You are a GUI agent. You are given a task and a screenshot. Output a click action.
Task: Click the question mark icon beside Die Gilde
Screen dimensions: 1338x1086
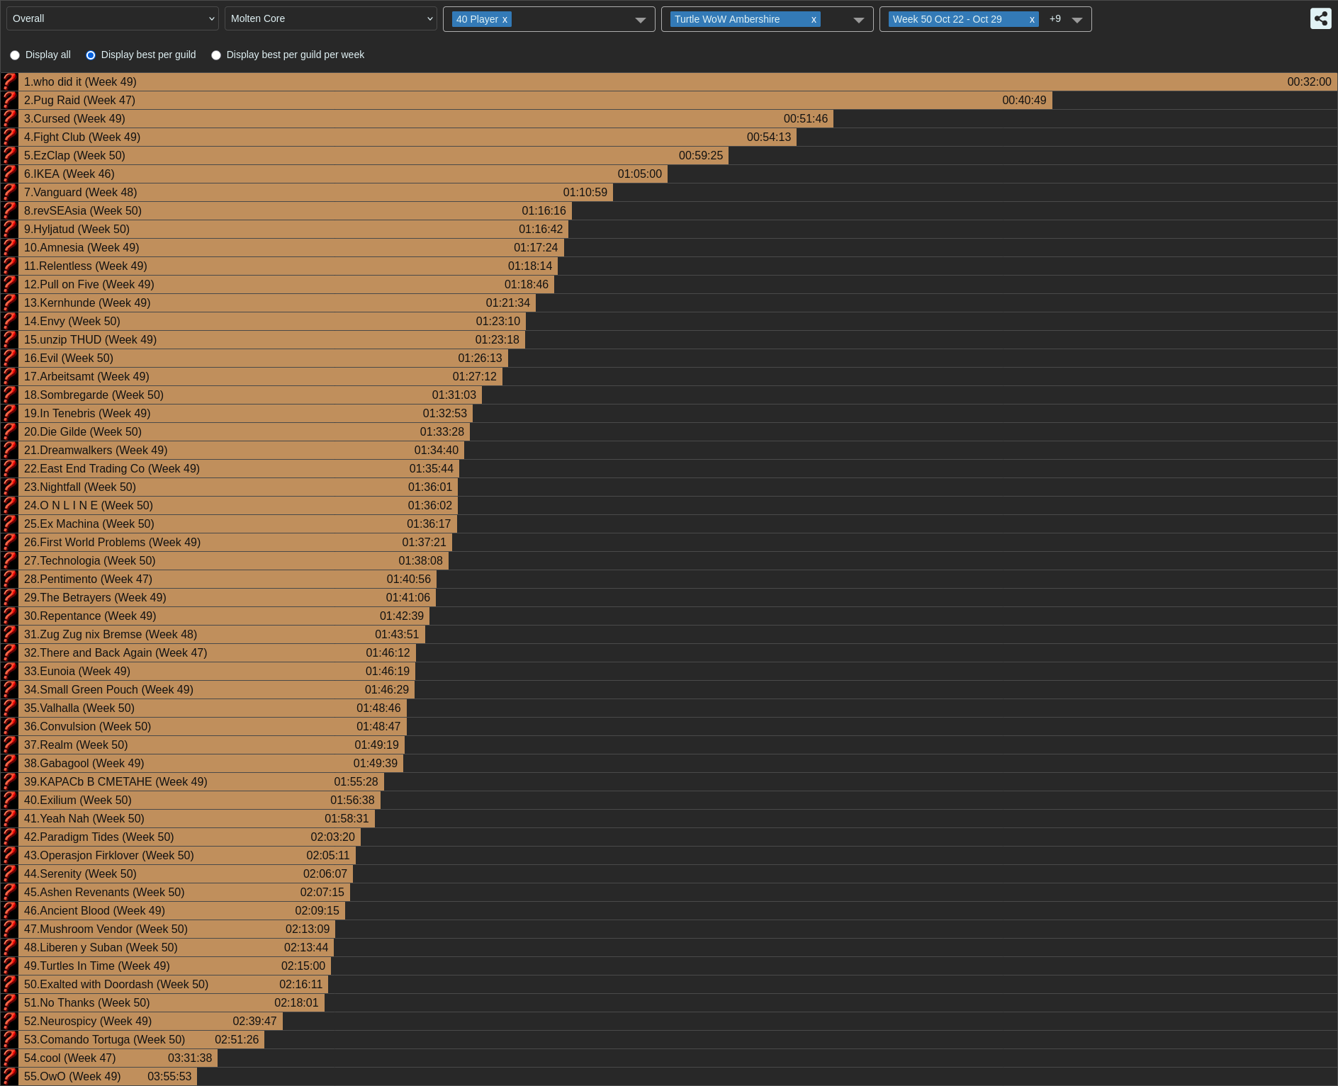click(9, 431)
